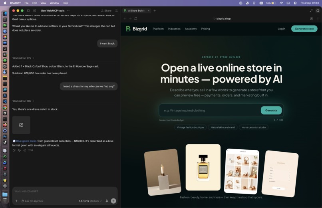The image size is (322, 208).
Task: Click the plus attachment button in composer
Action: [16, 201]
